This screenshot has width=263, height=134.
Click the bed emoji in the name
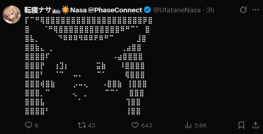(x=56, y=11)
